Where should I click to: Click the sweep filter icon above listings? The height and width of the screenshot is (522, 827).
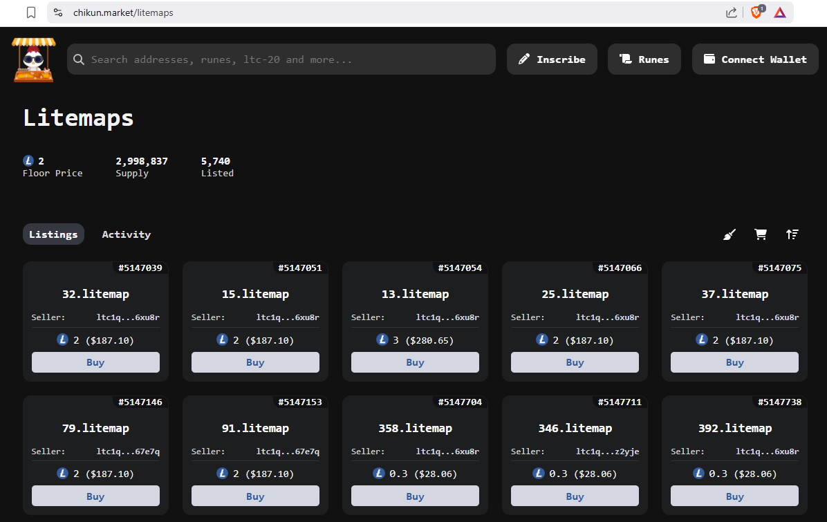click(729, 234)
